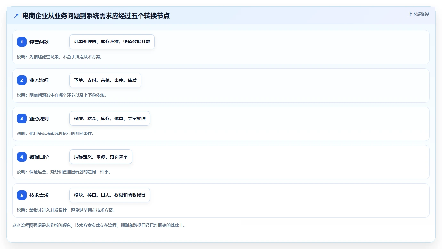Click the note 最后才进入开发设计，避免过早锁定技术方案
Viewport: 442px width, 249px height.
[x=72, y=210]
